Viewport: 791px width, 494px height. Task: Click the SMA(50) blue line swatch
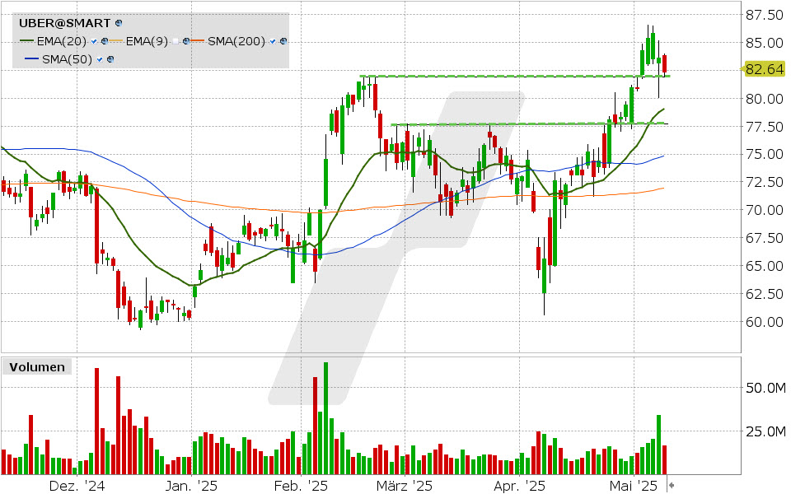pos(32,58)
